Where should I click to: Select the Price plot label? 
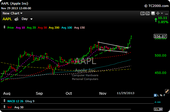[x=10, y=28]
